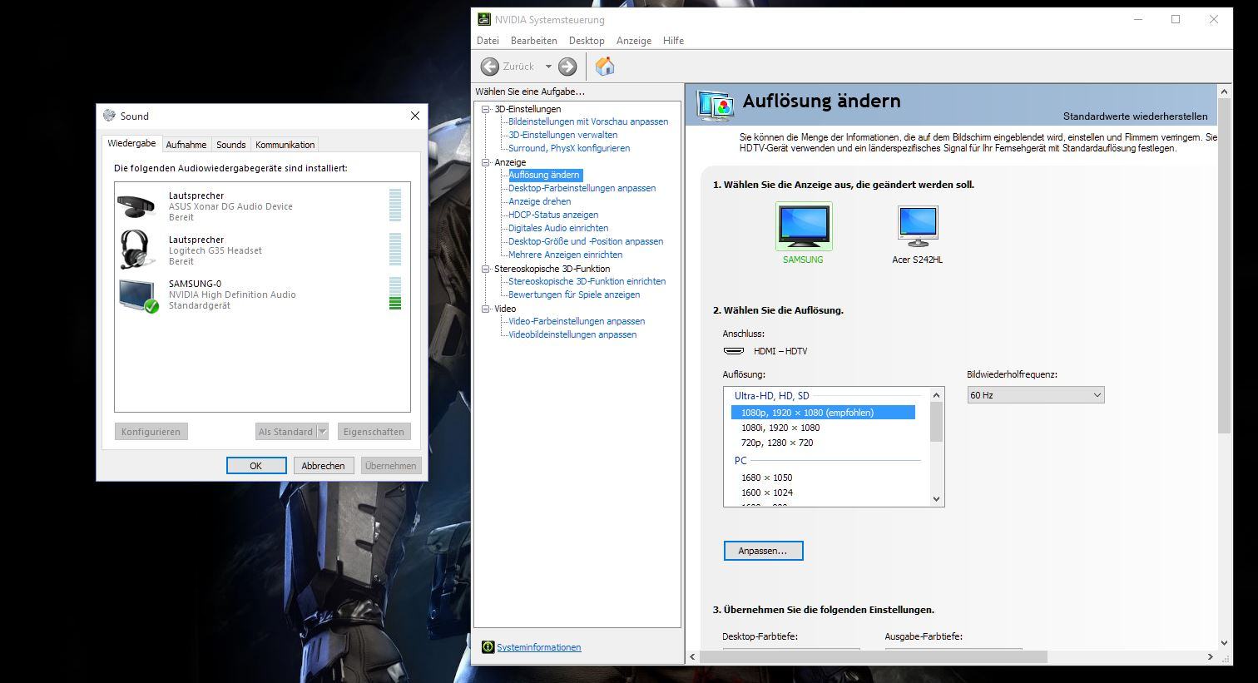Open the Datei menu
The width and height of the screenshot is (1258, 683).
point(488,41)
